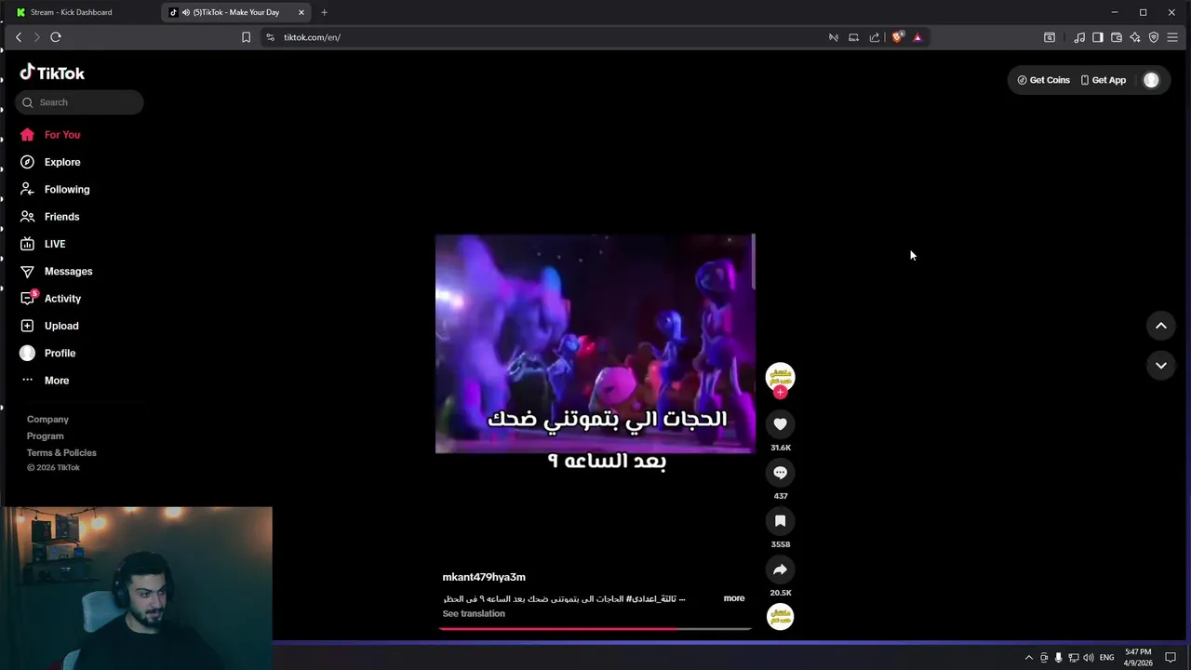
Task: Open the Brave Shields lion icon
Action: tap(897, 37)
